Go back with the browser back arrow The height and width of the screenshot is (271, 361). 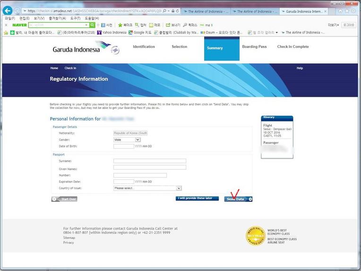coord(8,10)
